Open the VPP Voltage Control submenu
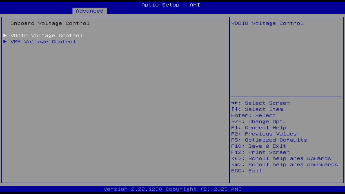 43,41
